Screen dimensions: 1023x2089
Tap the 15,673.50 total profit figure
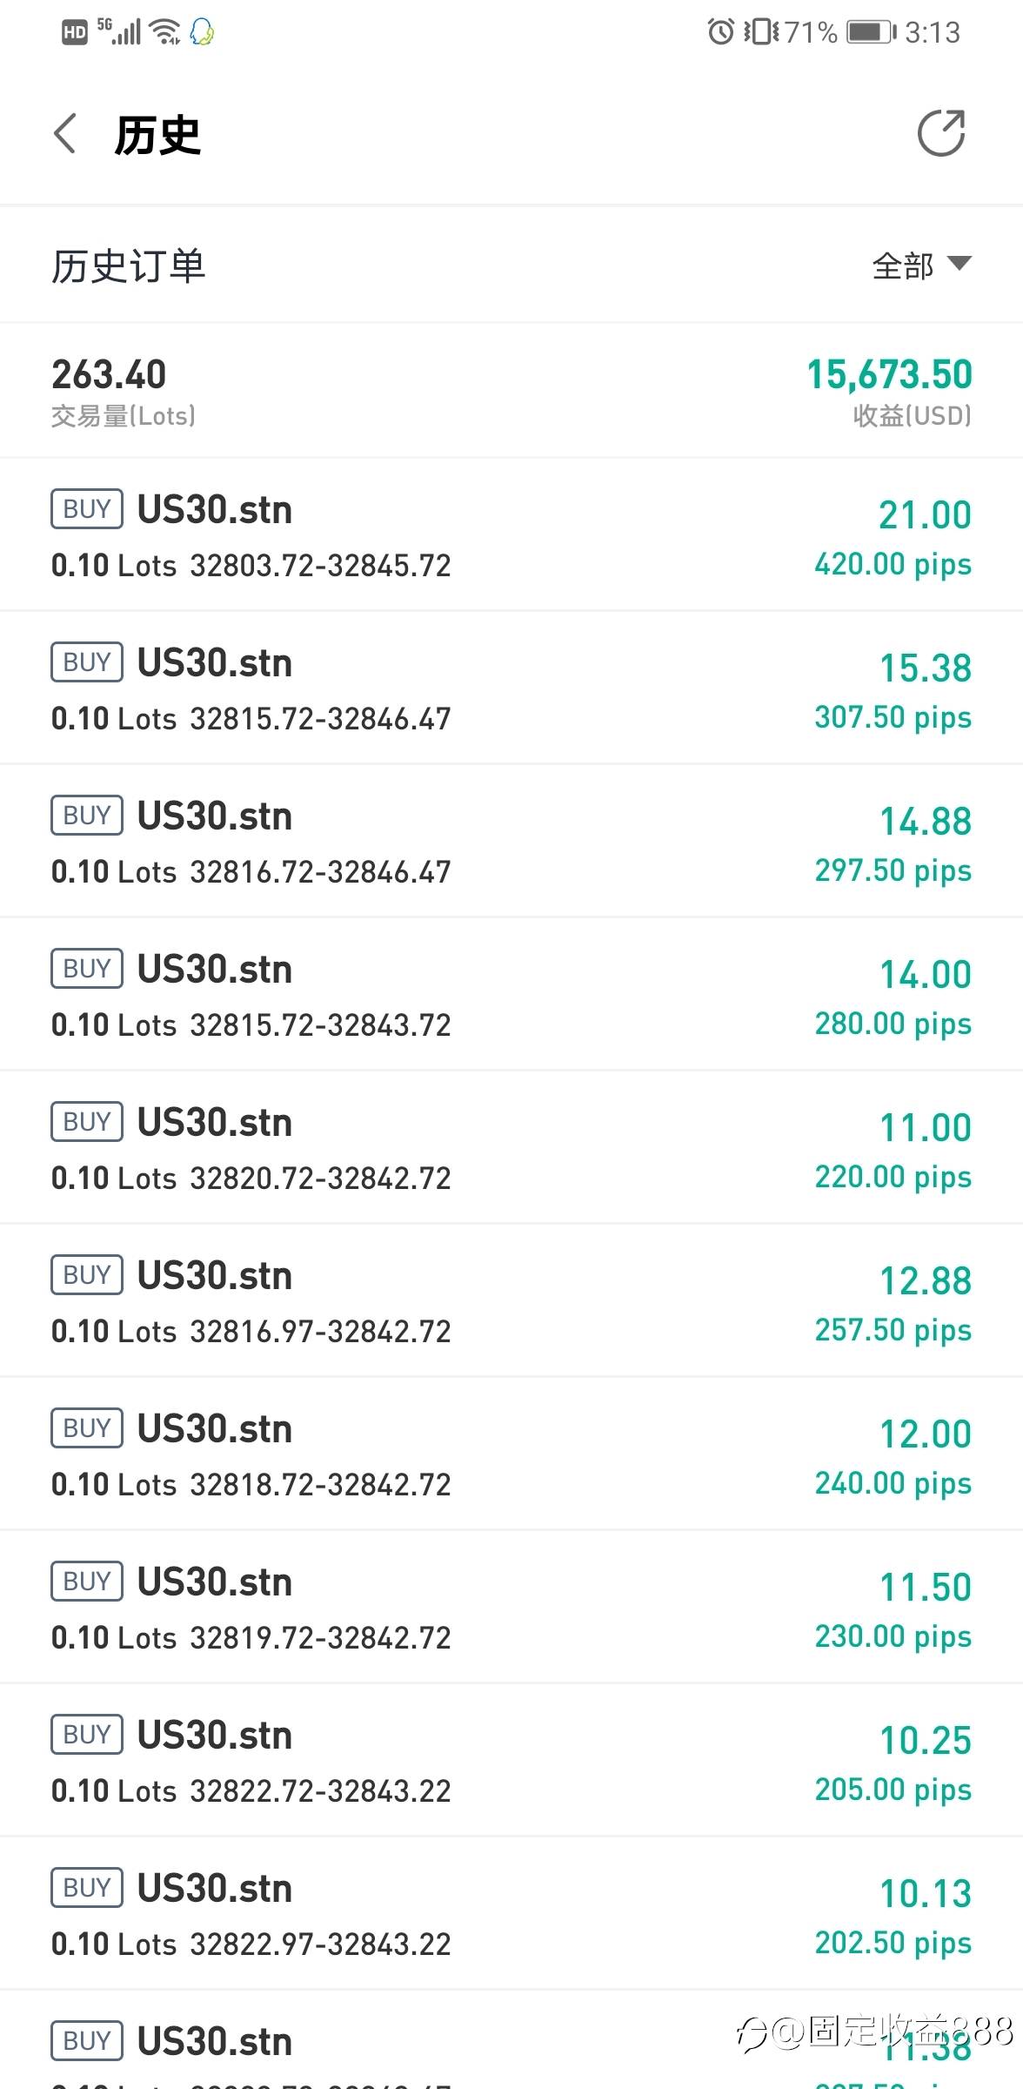pyautogui.click(x=889, y=375)
